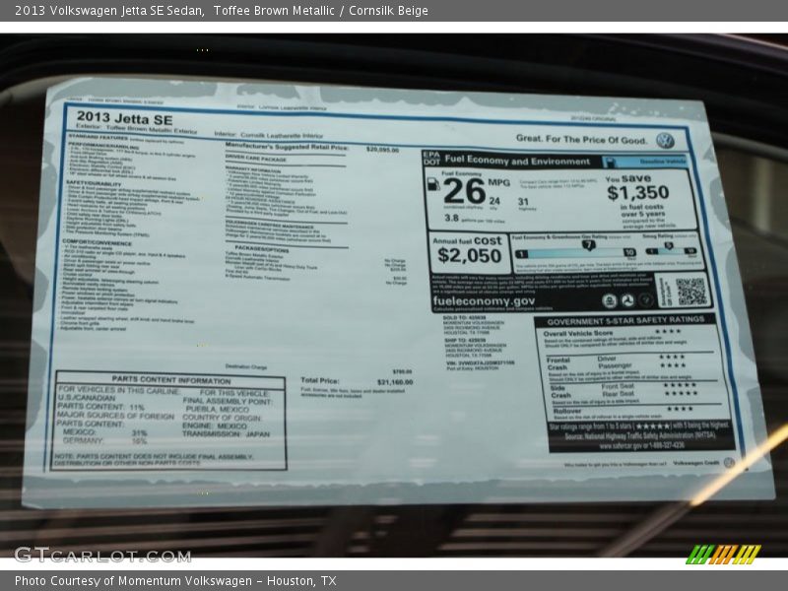Click the Volkswagen logo on the sticker
This screenshot has height=591, width=788.
coord(665,140)
